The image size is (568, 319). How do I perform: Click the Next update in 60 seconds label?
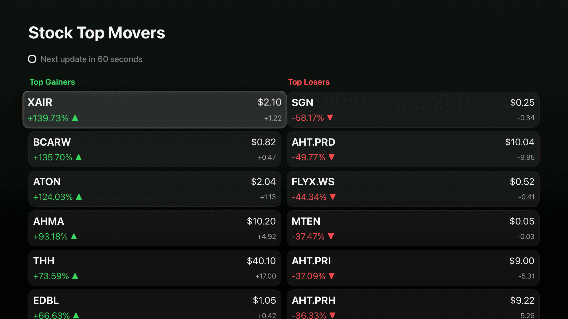pyautogui.click(x=91, y=59)
